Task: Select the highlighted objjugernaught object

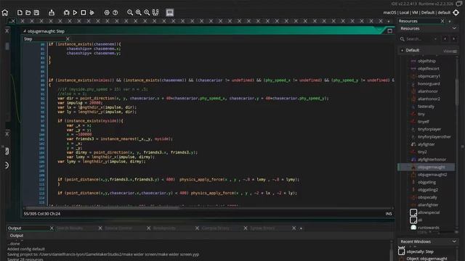Action: tap(426, 167)
